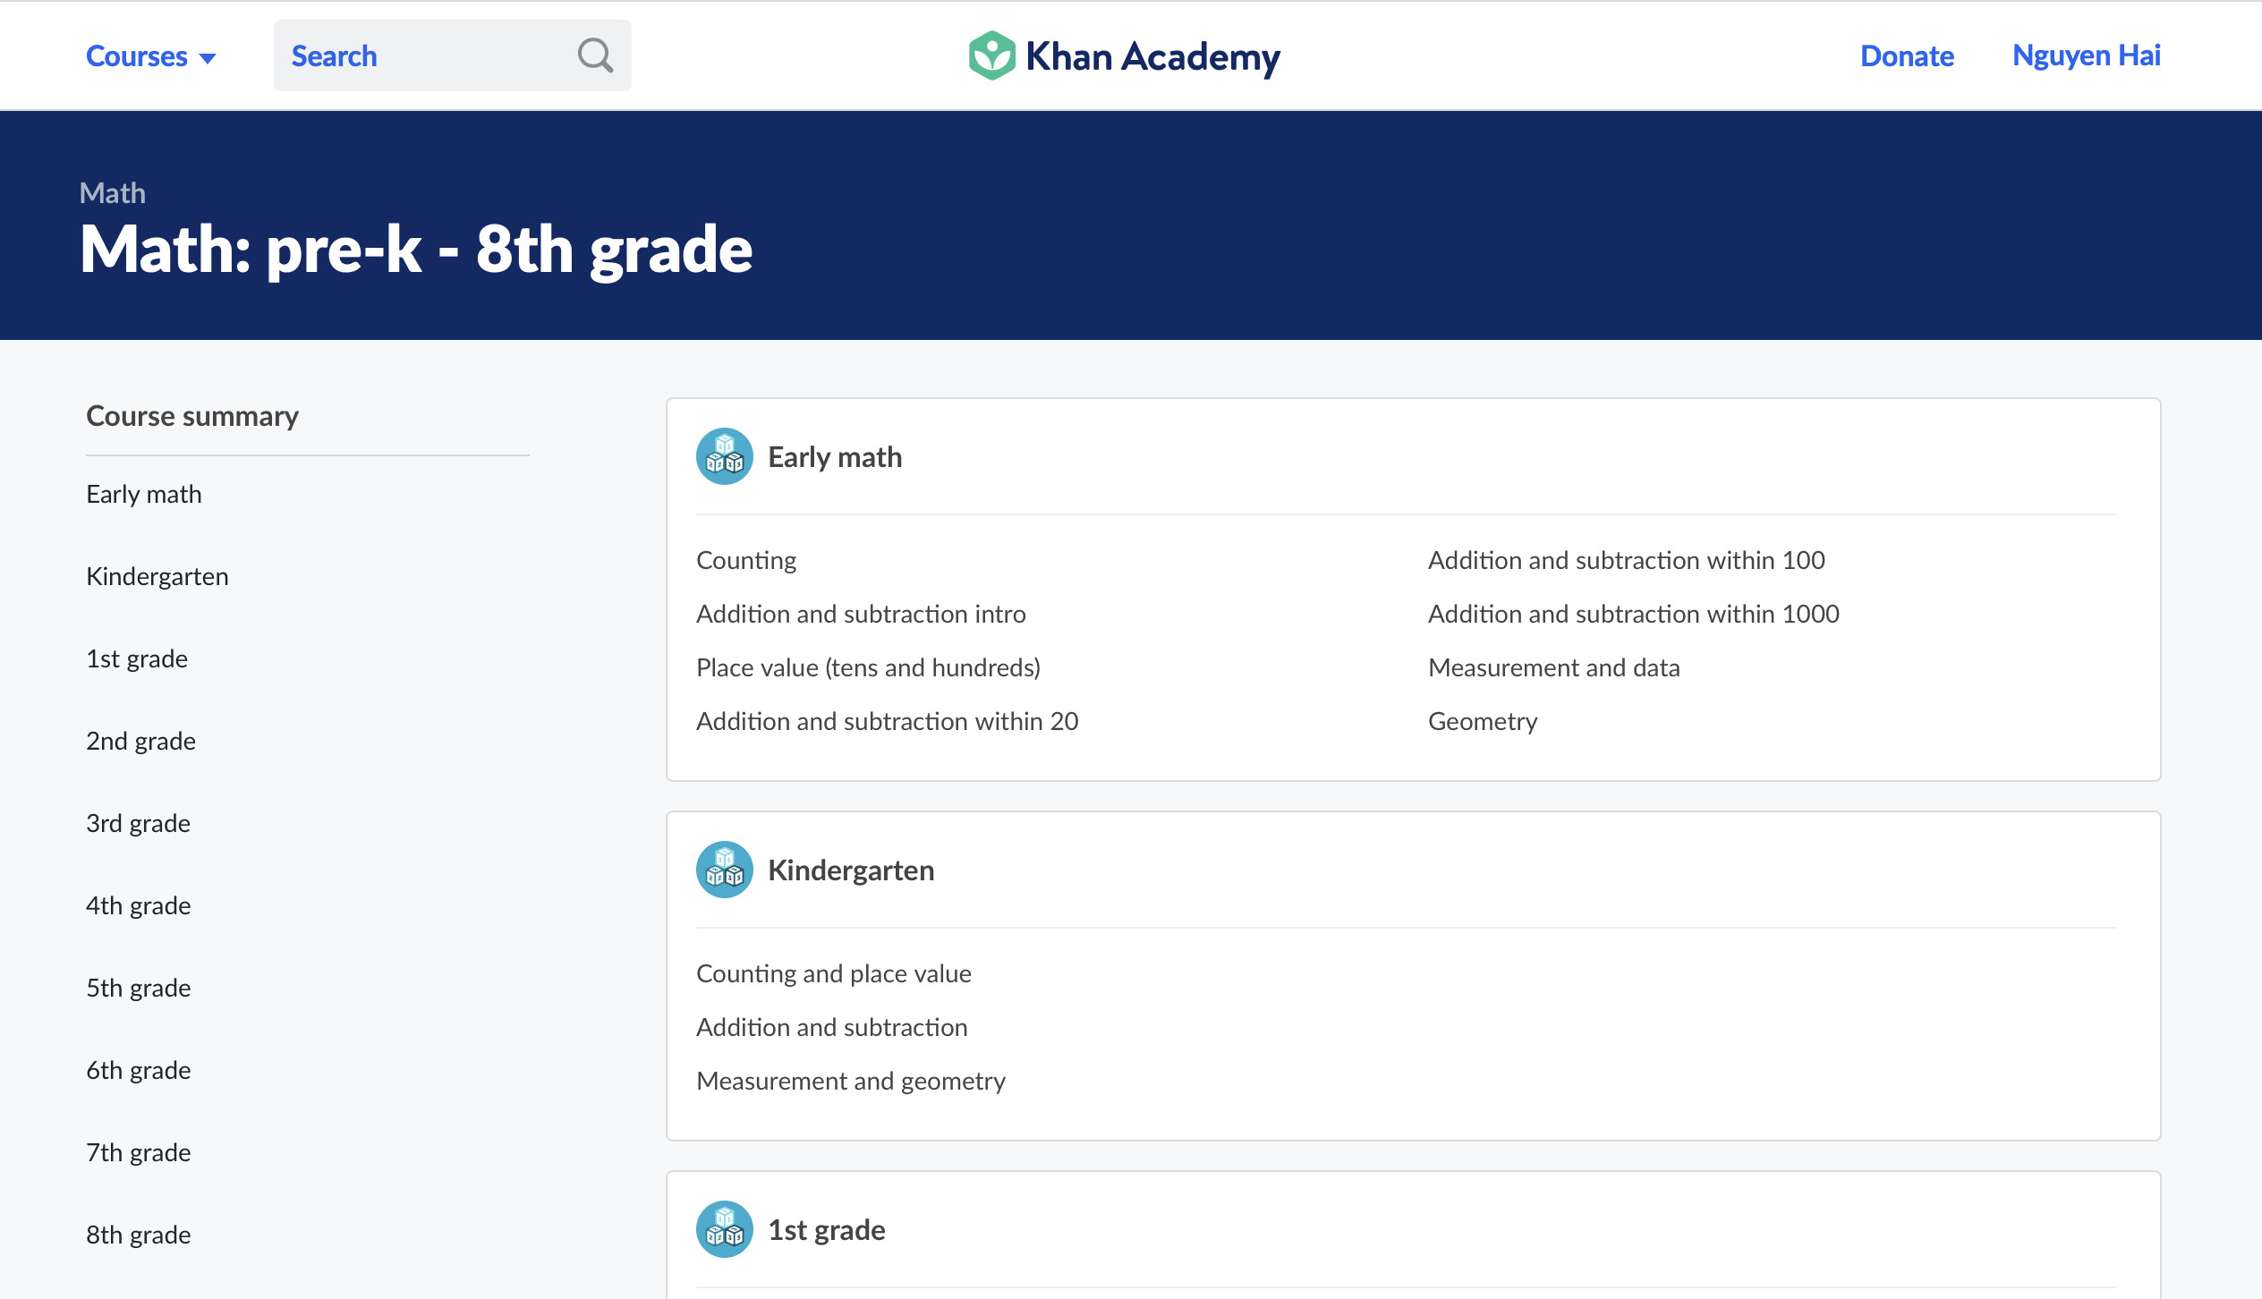Click the Donate link
Viewport: 2262px width, 1299px height.
coord(1907,55)
